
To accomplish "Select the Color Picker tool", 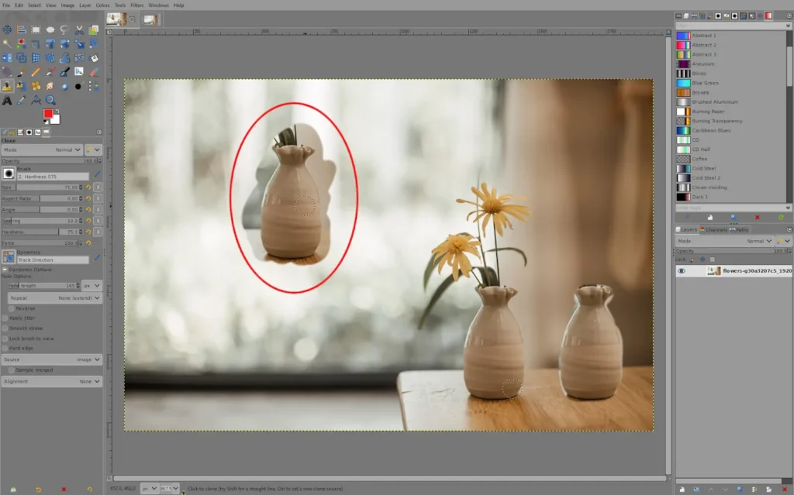I will (x=21, y=100).
